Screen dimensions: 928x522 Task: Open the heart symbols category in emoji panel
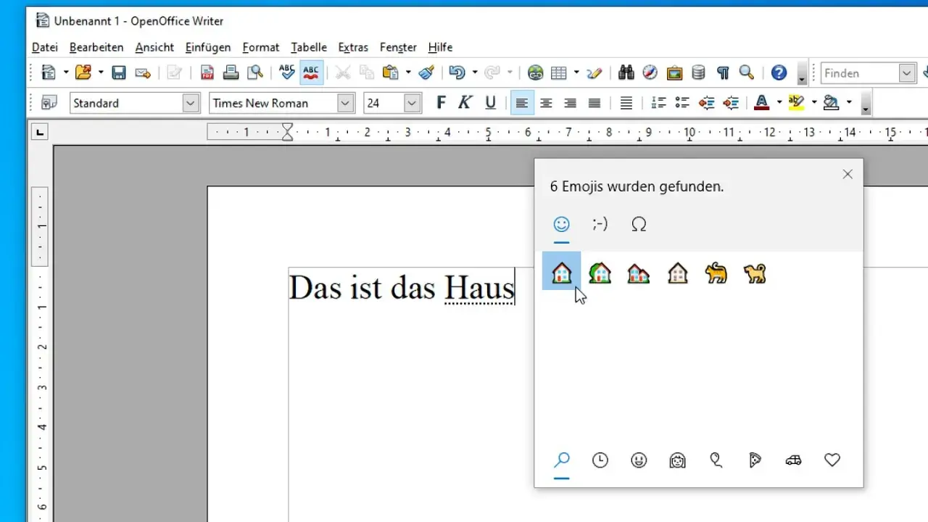point(832,460)
